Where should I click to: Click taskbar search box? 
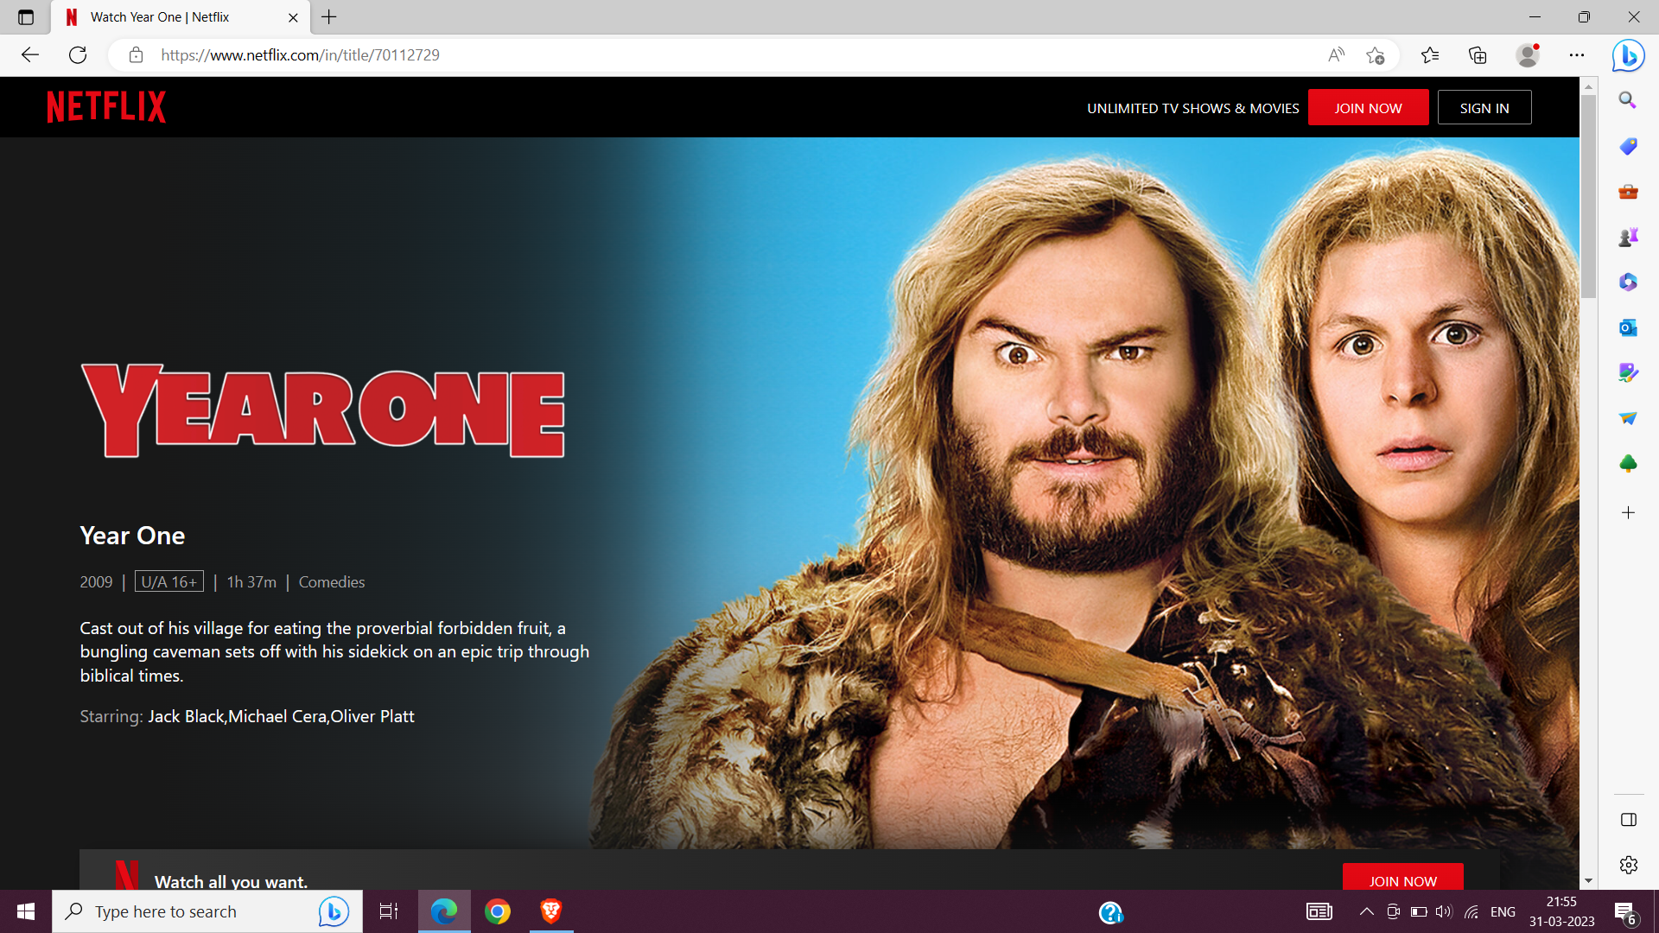tap(207, 911)
